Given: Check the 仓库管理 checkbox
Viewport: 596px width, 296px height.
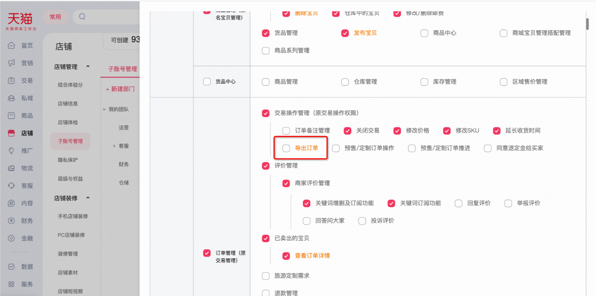Looking at the screenshot, I should click(x=345, y=82).
